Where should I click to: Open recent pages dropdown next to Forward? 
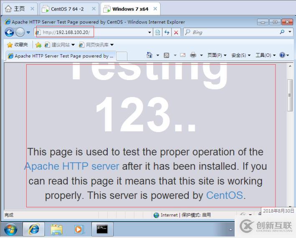pyautogui.click(x=28, y=33)
